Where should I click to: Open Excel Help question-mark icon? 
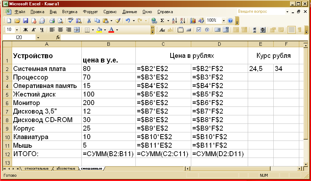coord(230,20)
